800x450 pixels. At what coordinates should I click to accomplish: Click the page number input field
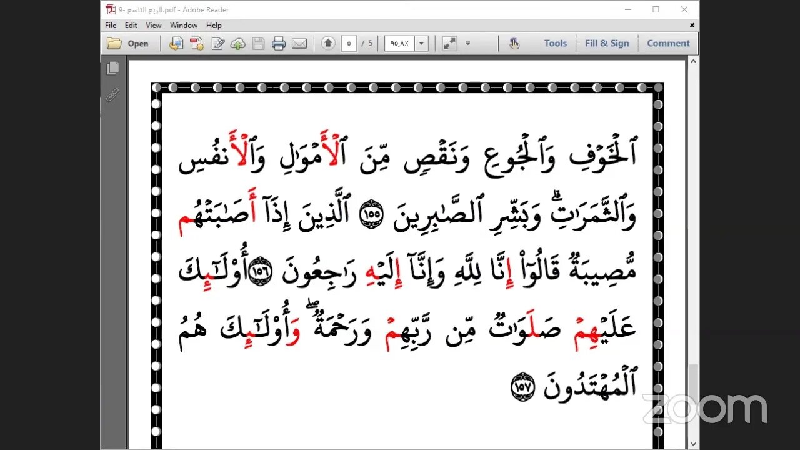[x=349, y=43]
